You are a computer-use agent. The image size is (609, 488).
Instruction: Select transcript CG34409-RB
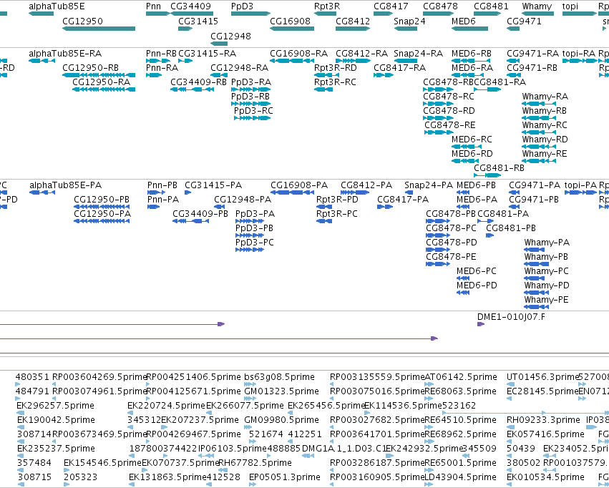pos(198,82)
